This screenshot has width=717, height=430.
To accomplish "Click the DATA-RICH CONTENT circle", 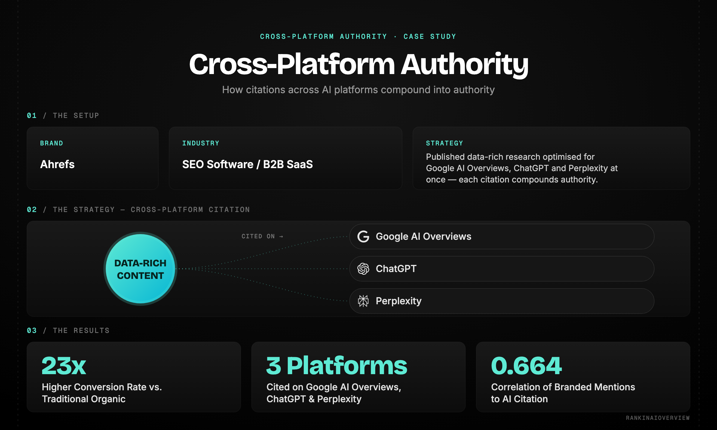I will point(140,269).
